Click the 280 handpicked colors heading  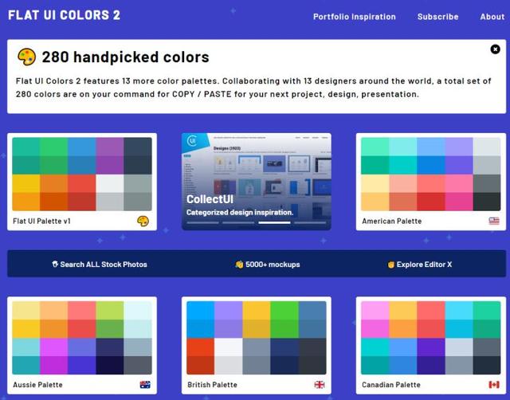pos(126,57)
